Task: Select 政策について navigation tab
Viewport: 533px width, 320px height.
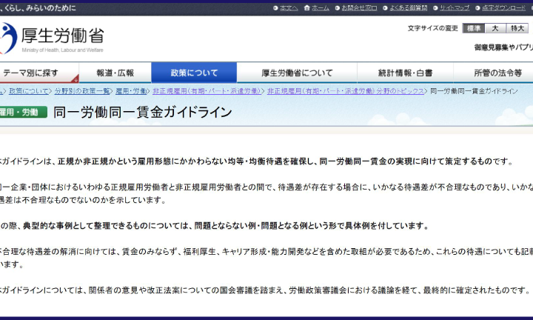Action: (194, 73)
